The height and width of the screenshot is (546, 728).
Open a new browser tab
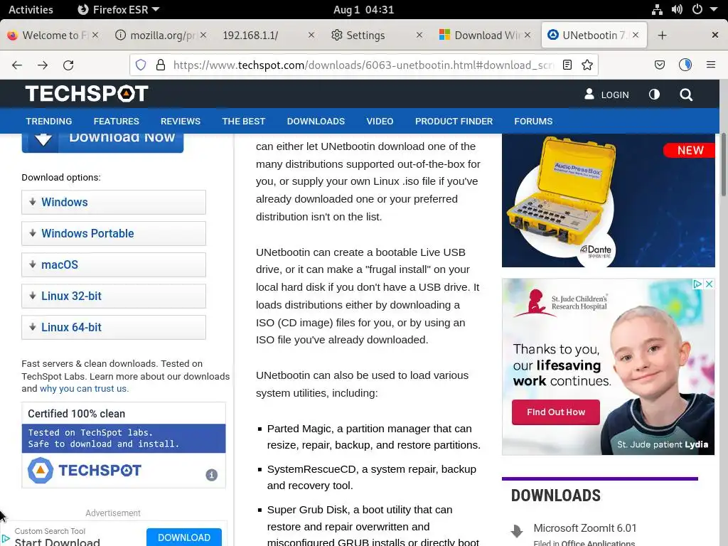(663, 36)
